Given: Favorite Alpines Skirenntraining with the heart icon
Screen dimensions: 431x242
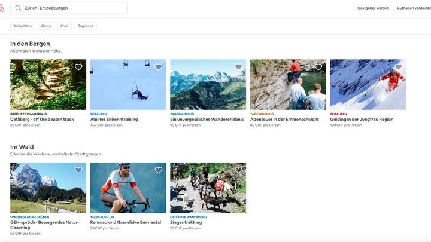Looking at the screenshot, I should click(x=158, y=67).
